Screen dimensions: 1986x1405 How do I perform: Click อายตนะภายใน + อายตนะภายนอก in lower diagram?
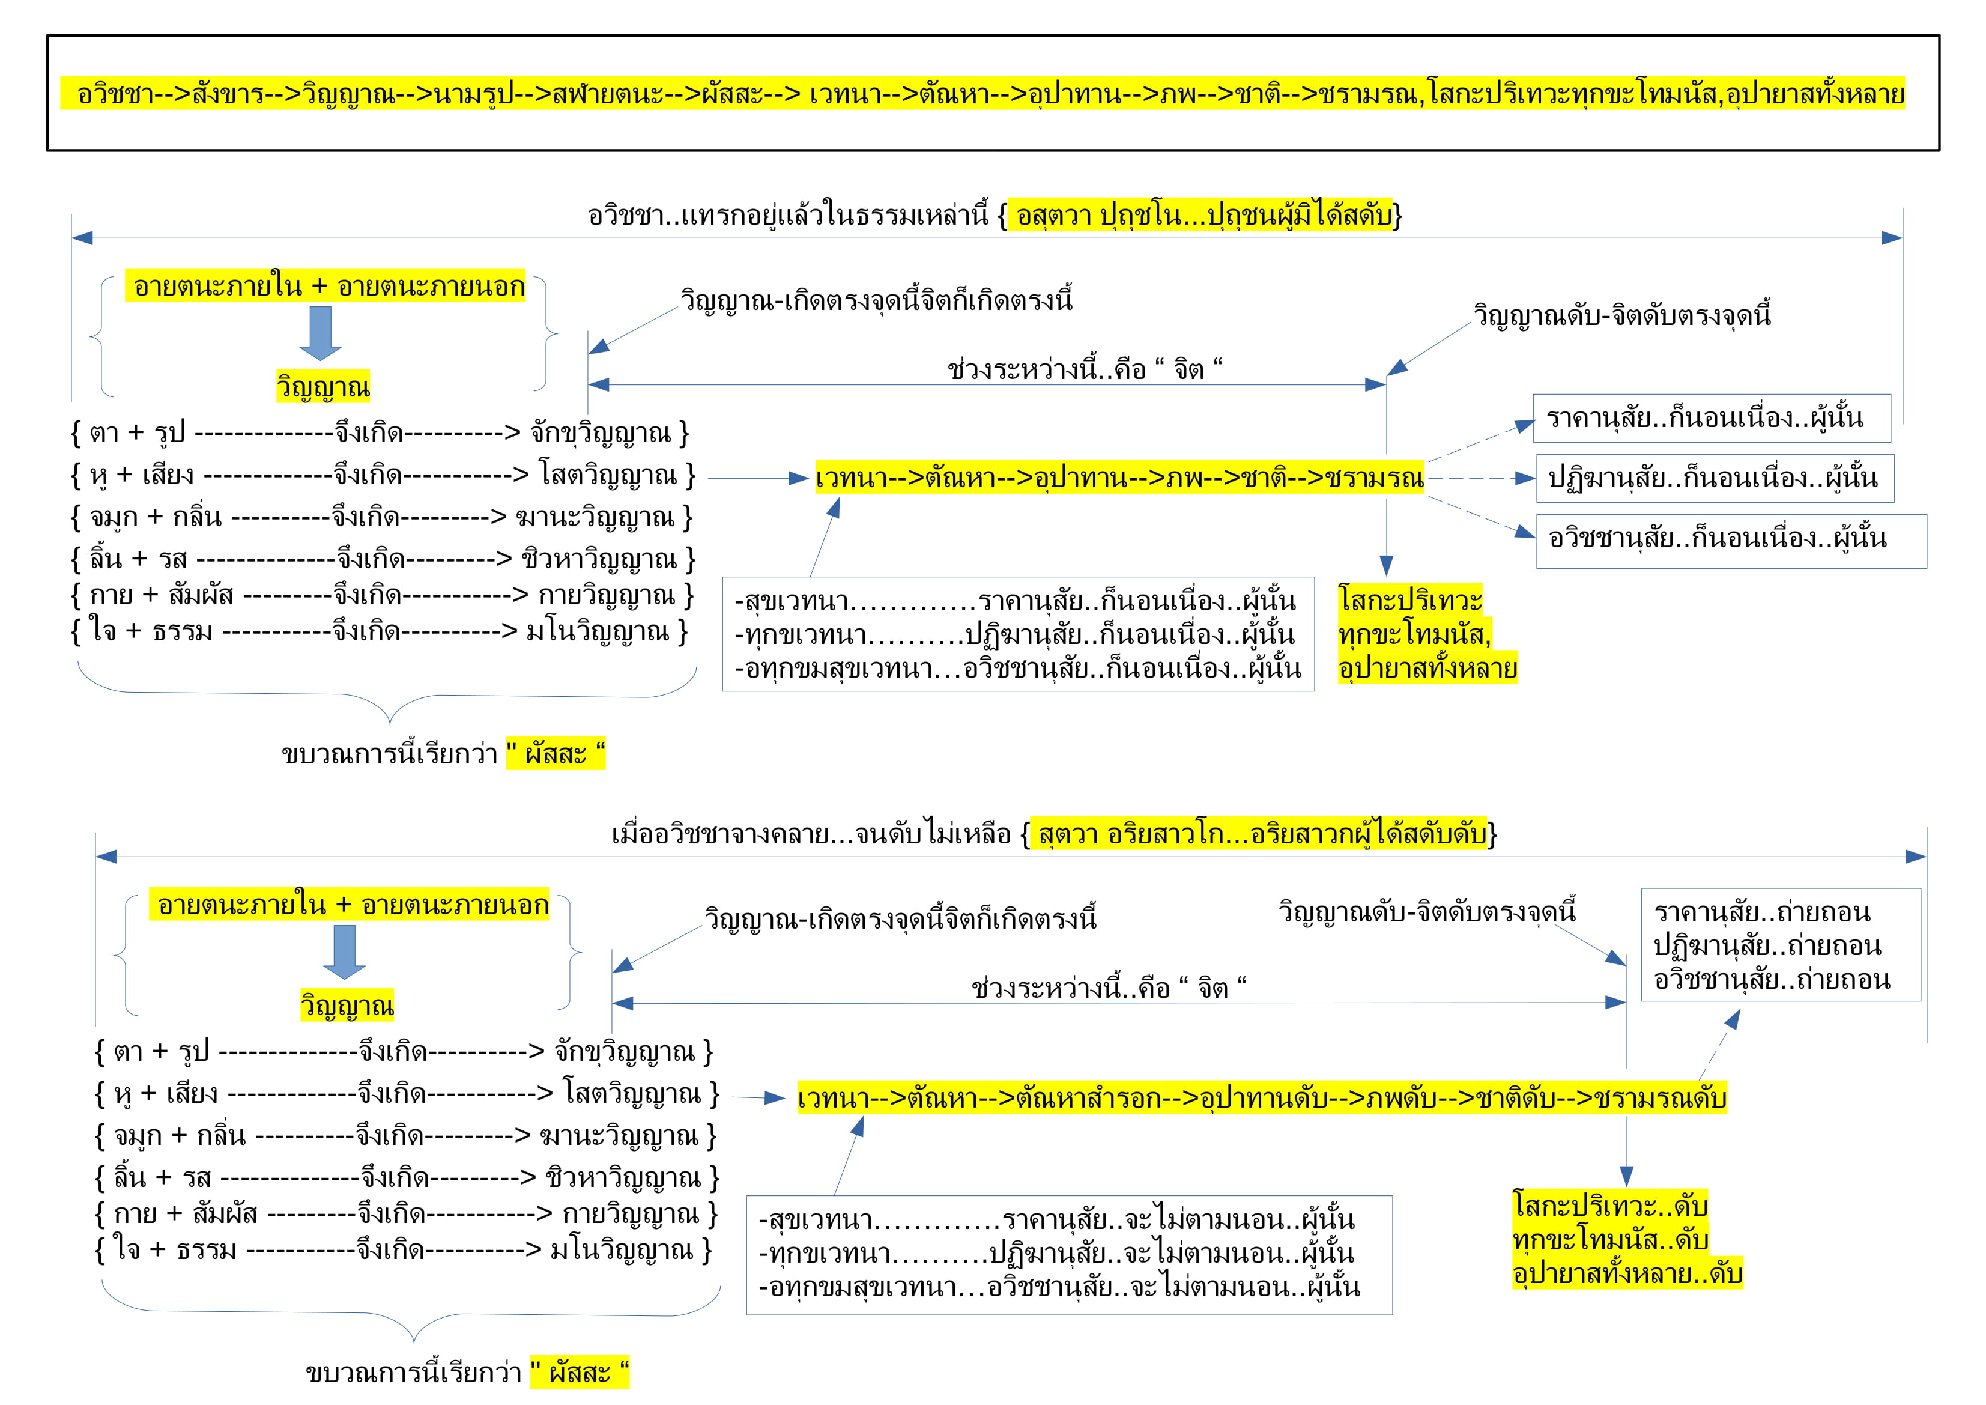pos(350,904)
